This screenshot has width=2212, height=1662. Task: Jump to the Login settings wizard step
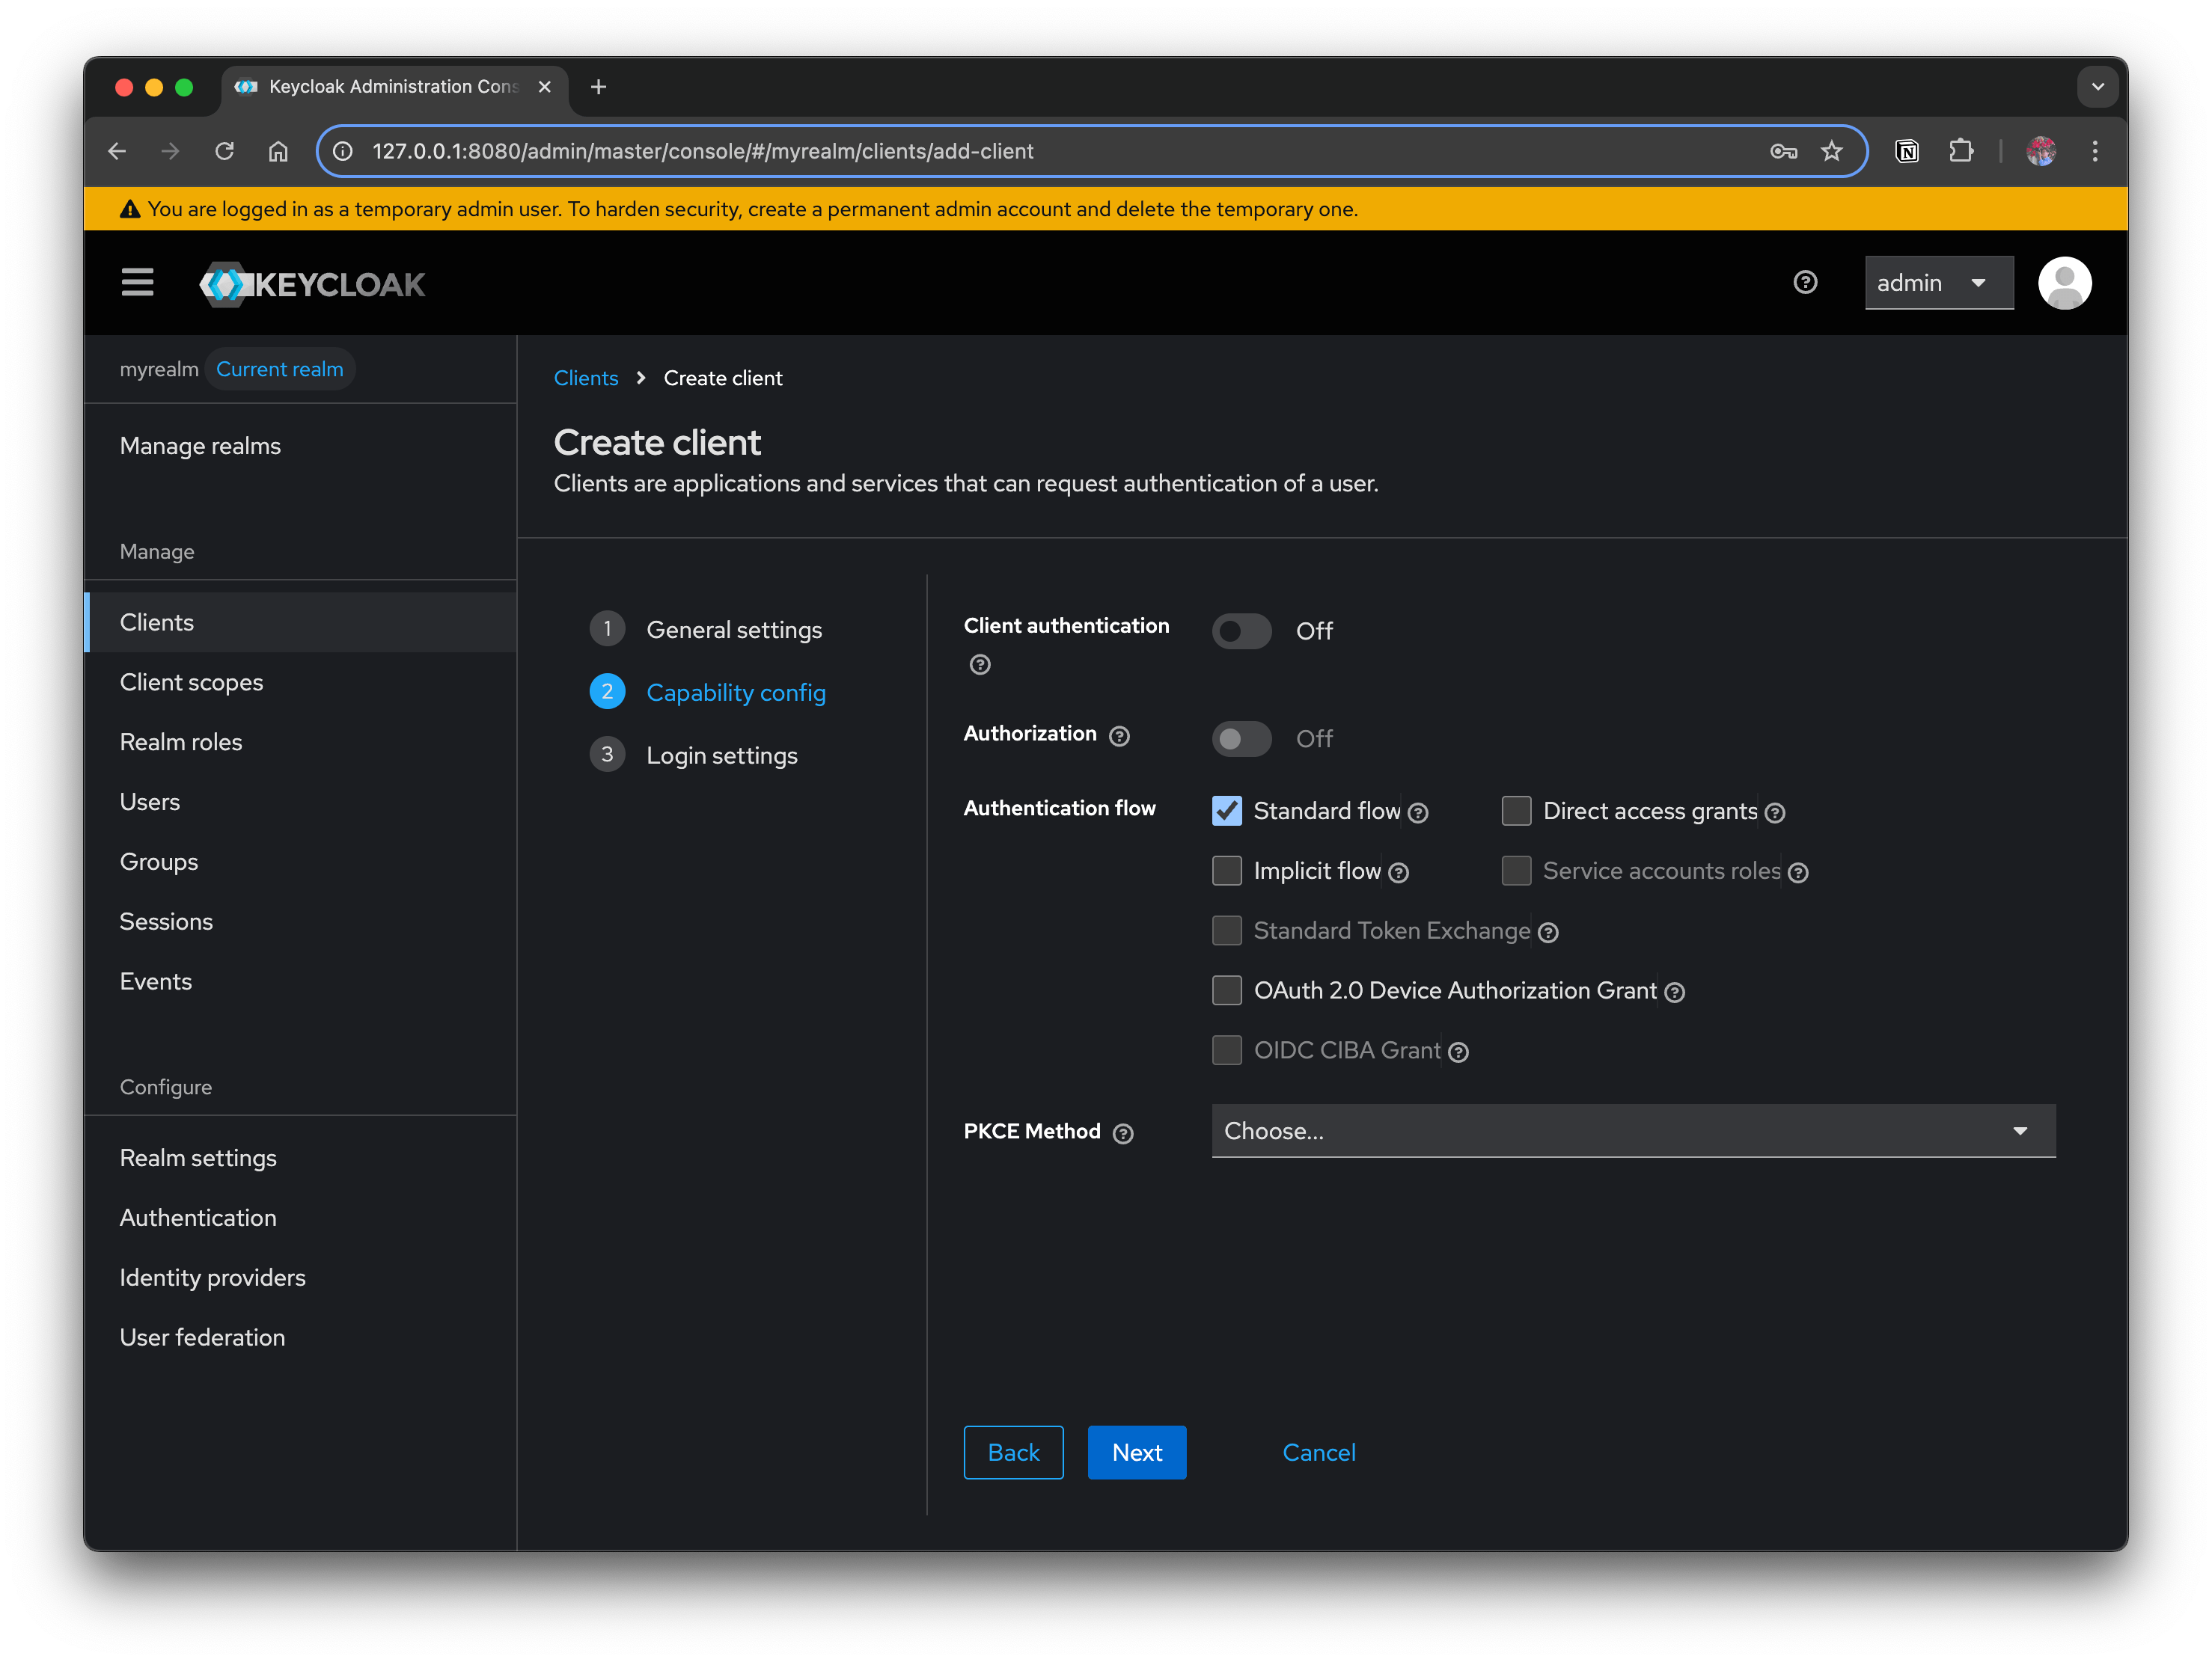pos(694,755)
